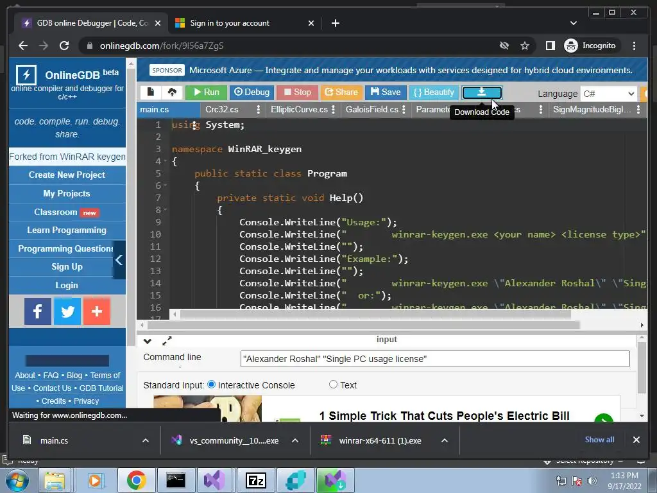Open the Language C# dropdown
Viewport: 657px width, 493px height.
[609, 94]
